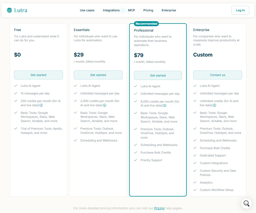256x213 pixels.
Task: Select the Free plan title
Action: click(x=17, y=30)
